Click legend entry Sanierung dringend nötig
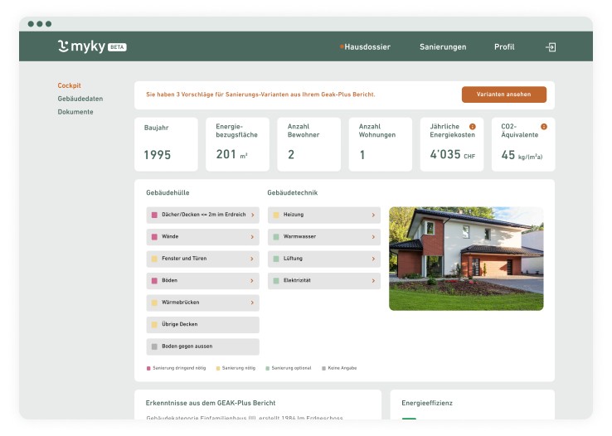Viewport: 612px width, 436px height. click(176, 368)
